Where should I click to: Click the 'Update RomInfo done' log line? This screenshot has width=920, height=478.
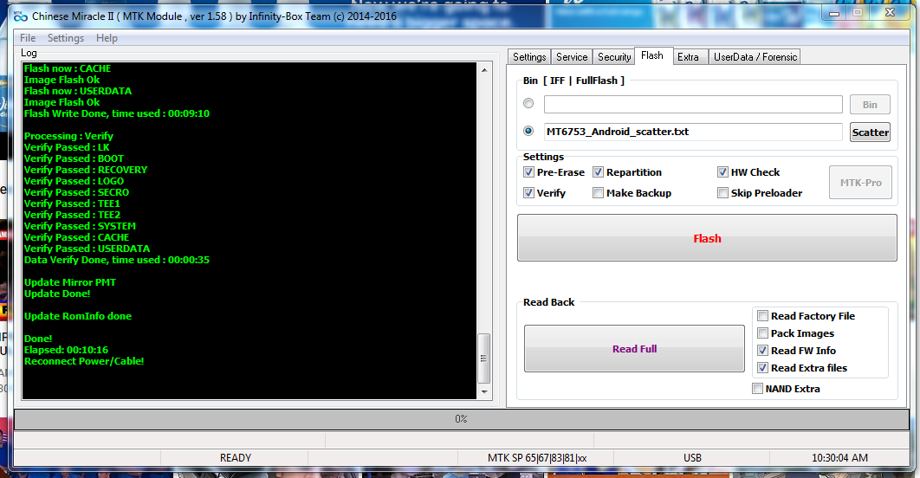point(78,316)
